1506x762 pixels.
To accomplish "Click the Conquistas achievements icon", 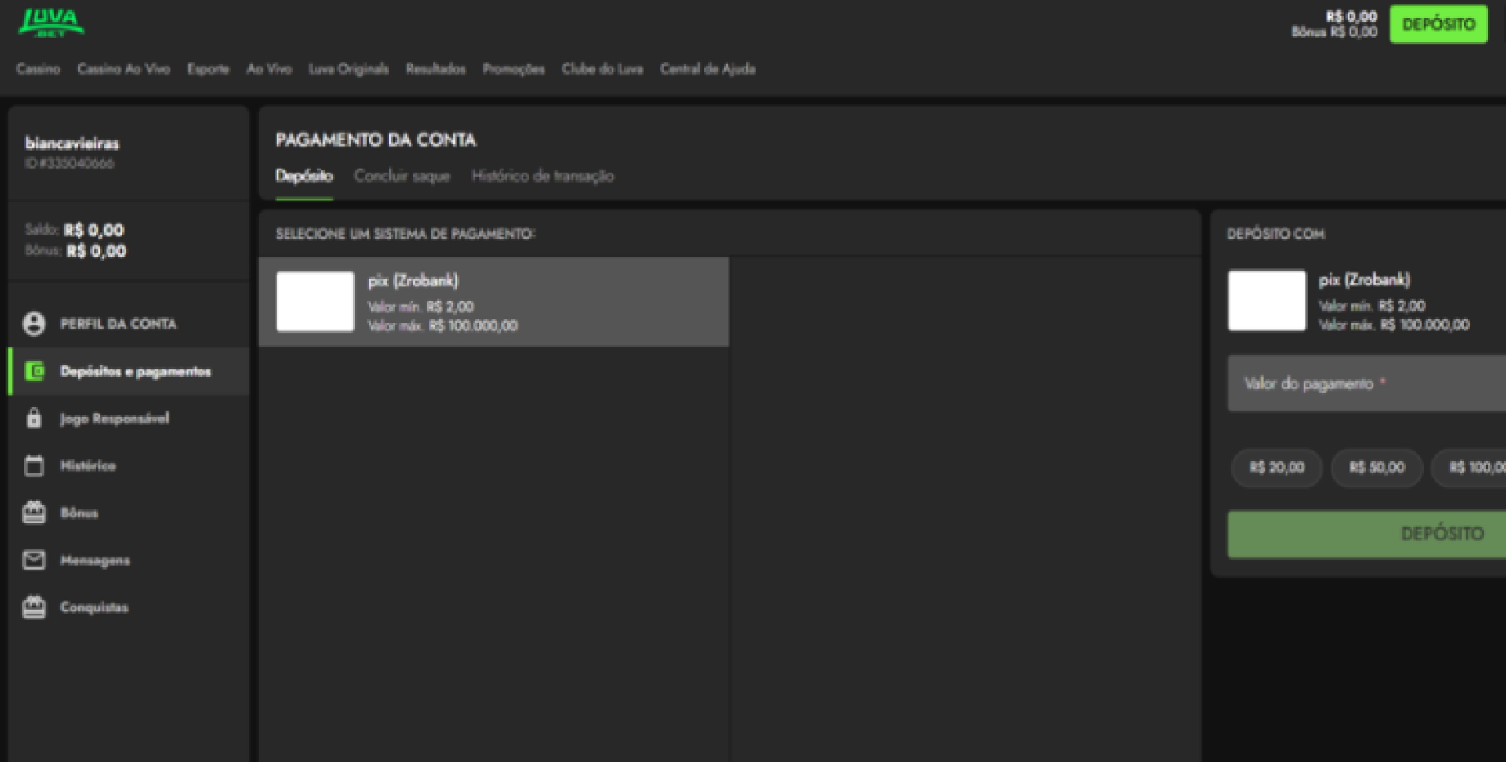I will pyautogui.click(x=33, y=607).
